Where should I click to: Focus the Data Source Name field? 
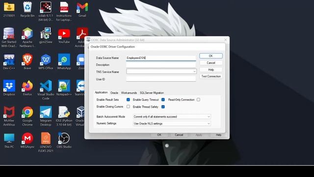click(161, 58)
